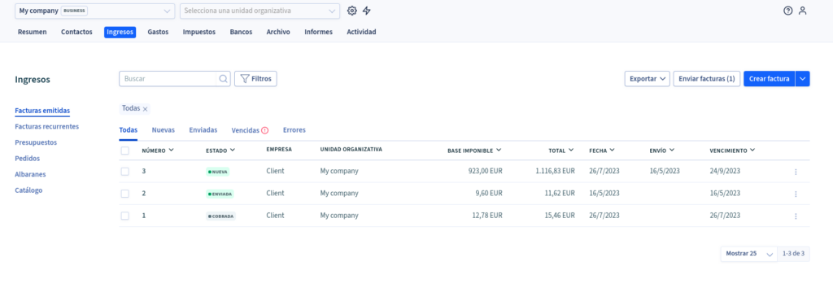
Task: Open three-dot menu for invoice 3
Action: pos(796,172)
